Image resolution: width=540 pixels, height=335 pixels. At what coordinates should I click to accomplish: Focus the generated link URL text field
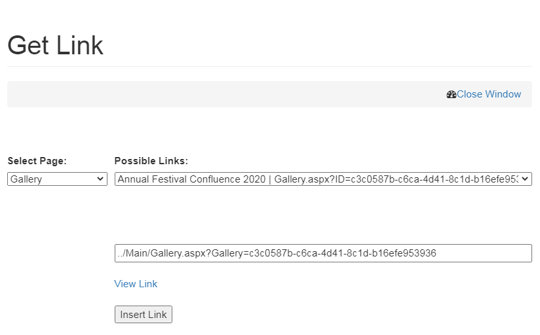click(322, 253)
